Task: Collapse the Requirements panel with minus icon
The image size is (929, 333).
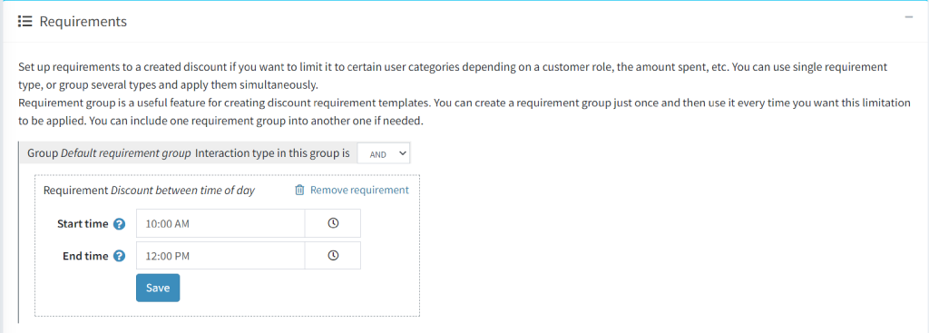Action: click(x=909, y=17)
